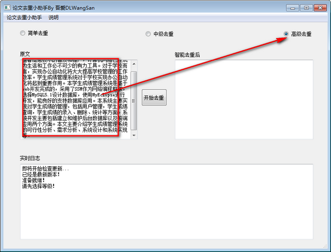
Task: Select the 高级去重 radio option
Action: pyautogui.click(x=286, y=34)
